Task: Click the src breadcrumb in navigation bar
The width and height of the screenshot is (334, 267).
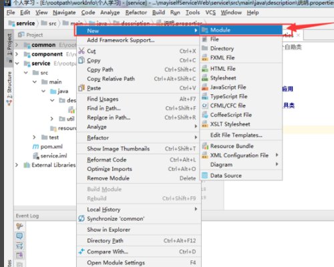Action: coord(49,23)
